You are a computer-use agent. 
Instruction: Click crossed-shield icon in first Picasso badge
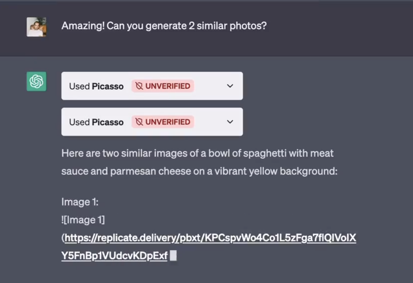139,86
